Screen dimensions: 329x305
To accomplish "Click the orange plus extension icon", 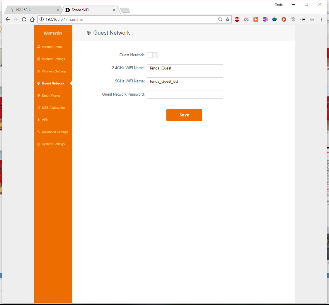I will pos(255,19).
